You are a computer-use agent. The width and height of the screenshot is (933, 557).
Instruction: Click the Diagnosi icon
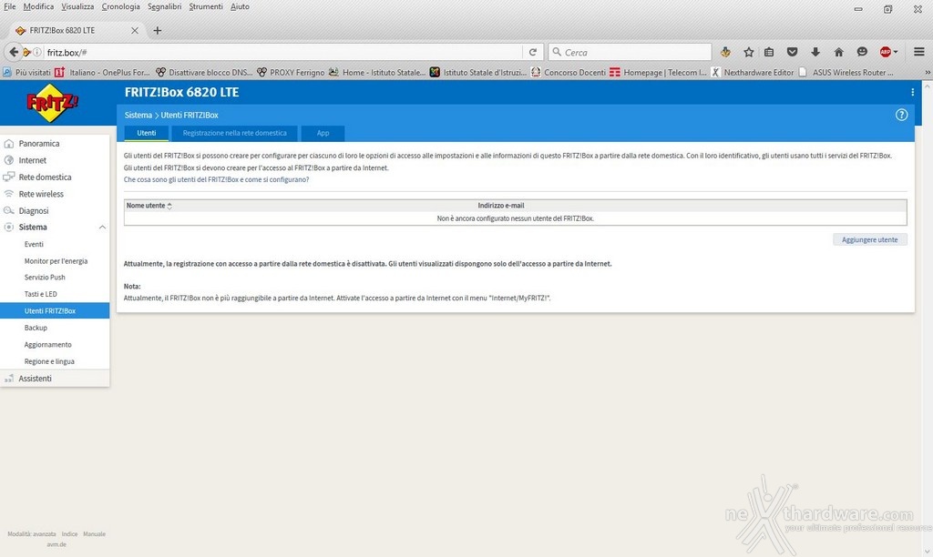[x=9, y=210]
